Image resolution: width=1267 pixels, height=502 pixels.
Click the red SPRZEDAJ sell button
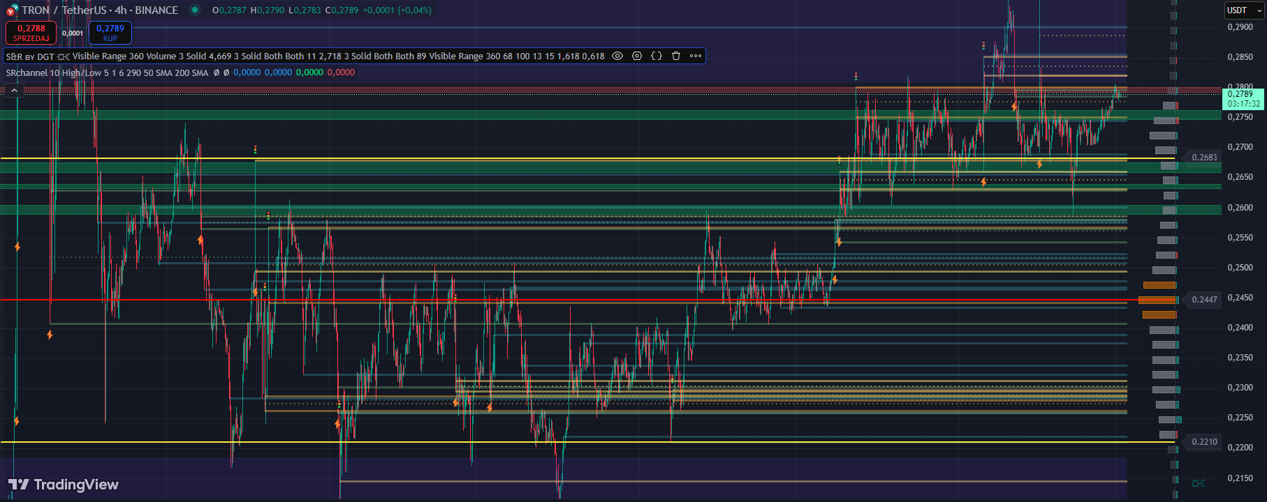click(x=31, y=33)
